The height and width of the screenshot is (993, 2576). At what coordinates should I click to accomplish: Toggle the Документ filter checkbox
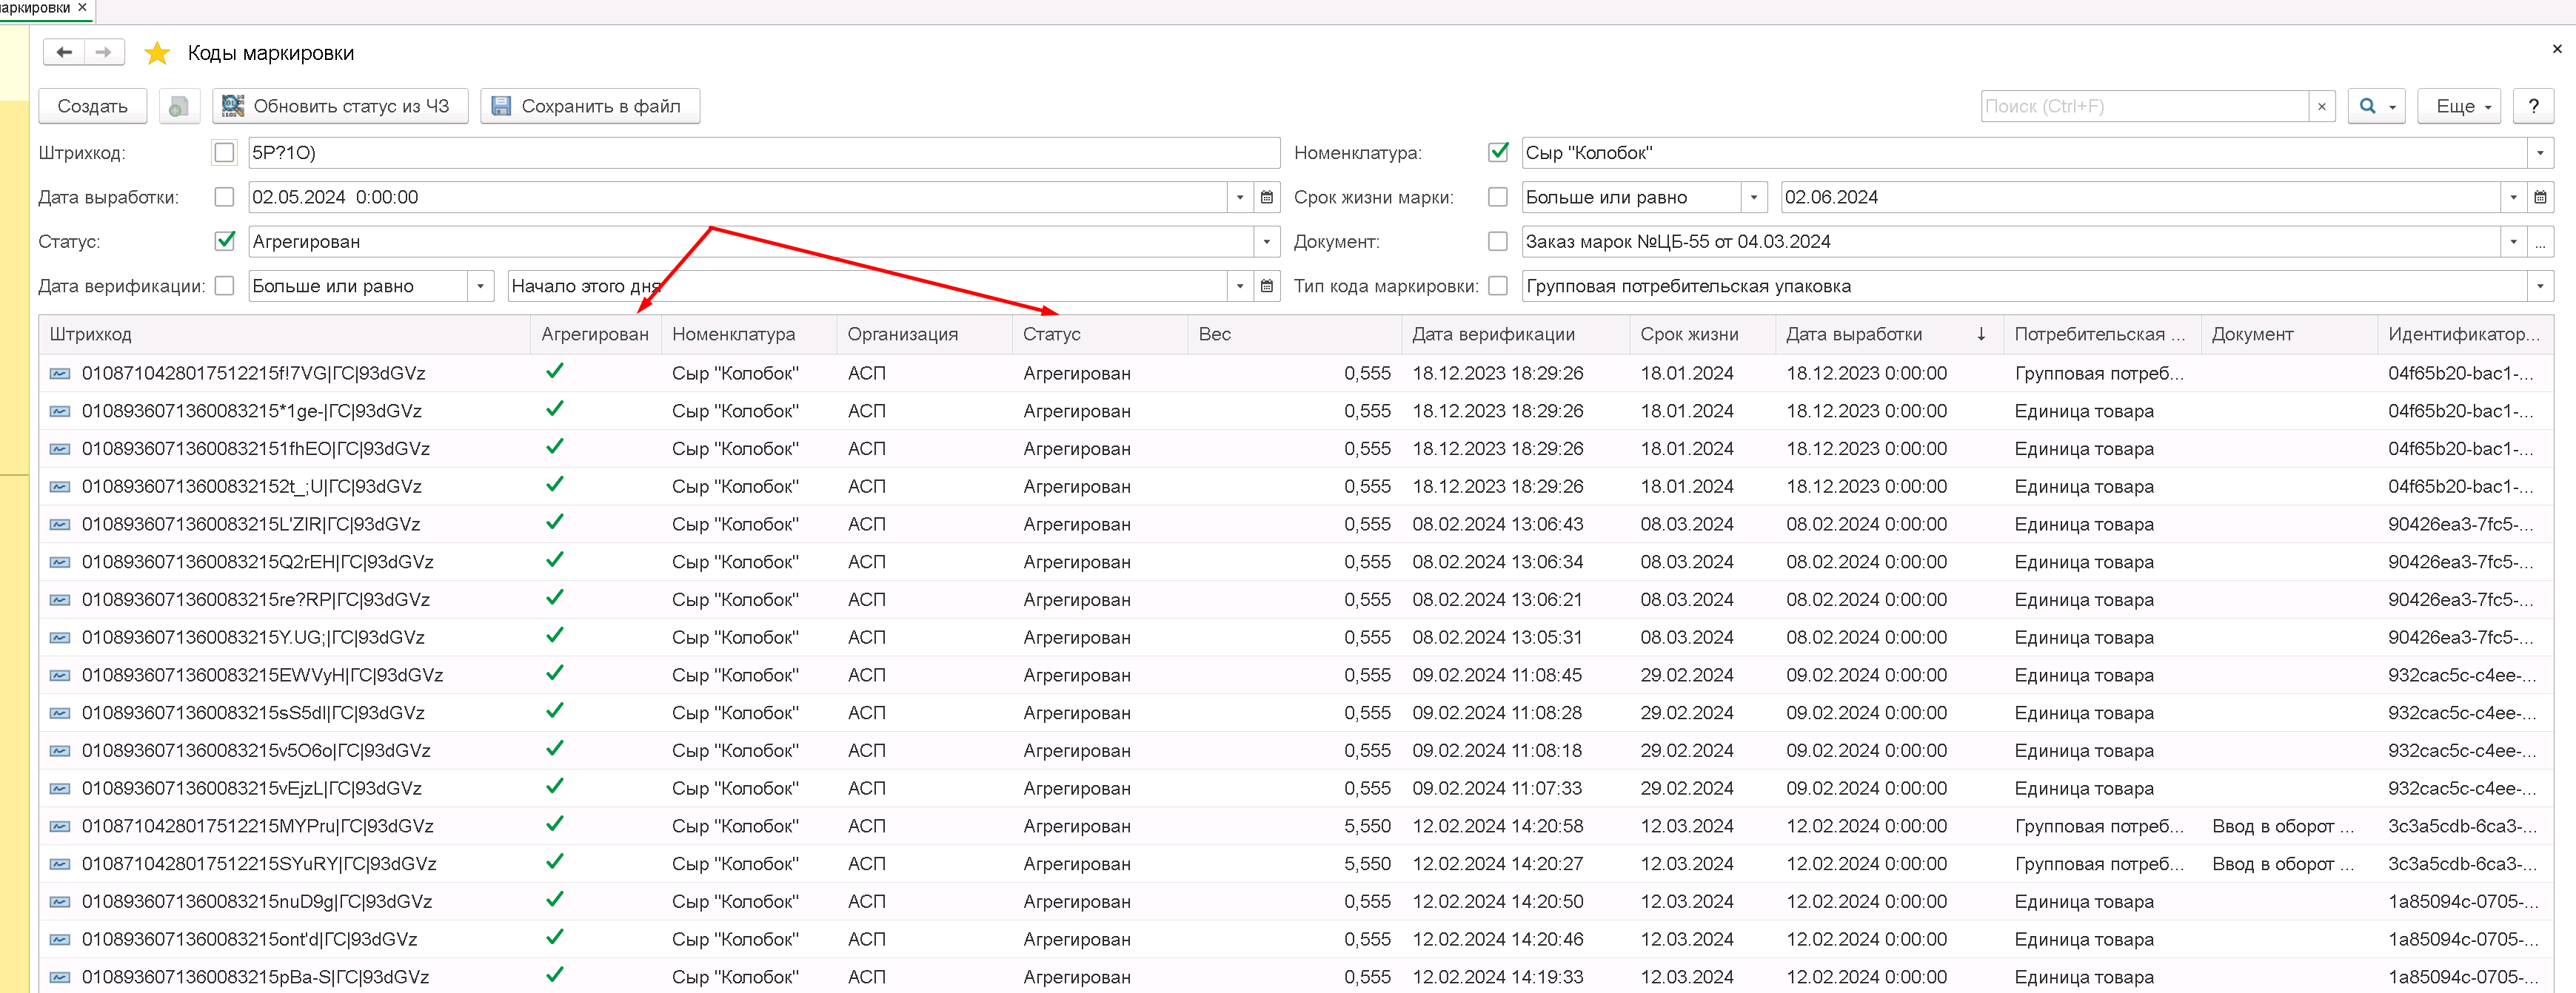[1497, 240]
